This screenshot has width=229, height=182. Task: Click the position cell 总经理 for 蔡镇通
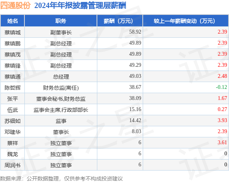(x=61, y=77)
